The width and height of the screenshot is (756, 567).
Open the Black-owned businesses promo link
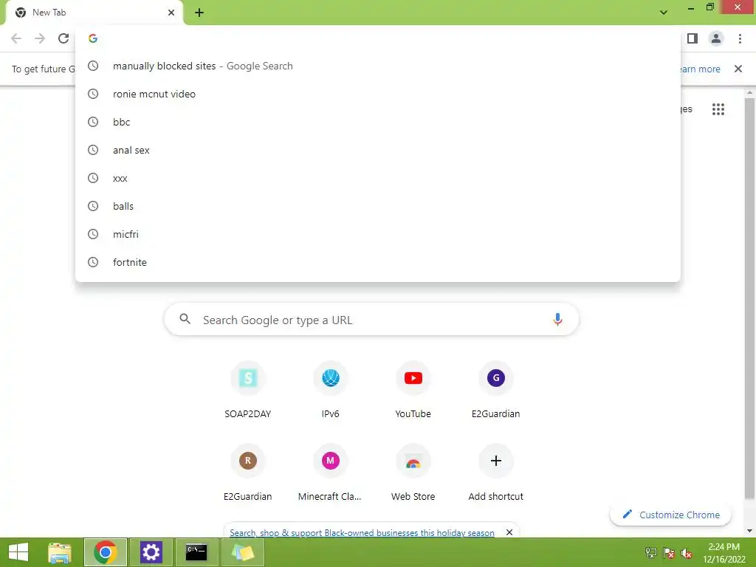[x=362, y=533]
